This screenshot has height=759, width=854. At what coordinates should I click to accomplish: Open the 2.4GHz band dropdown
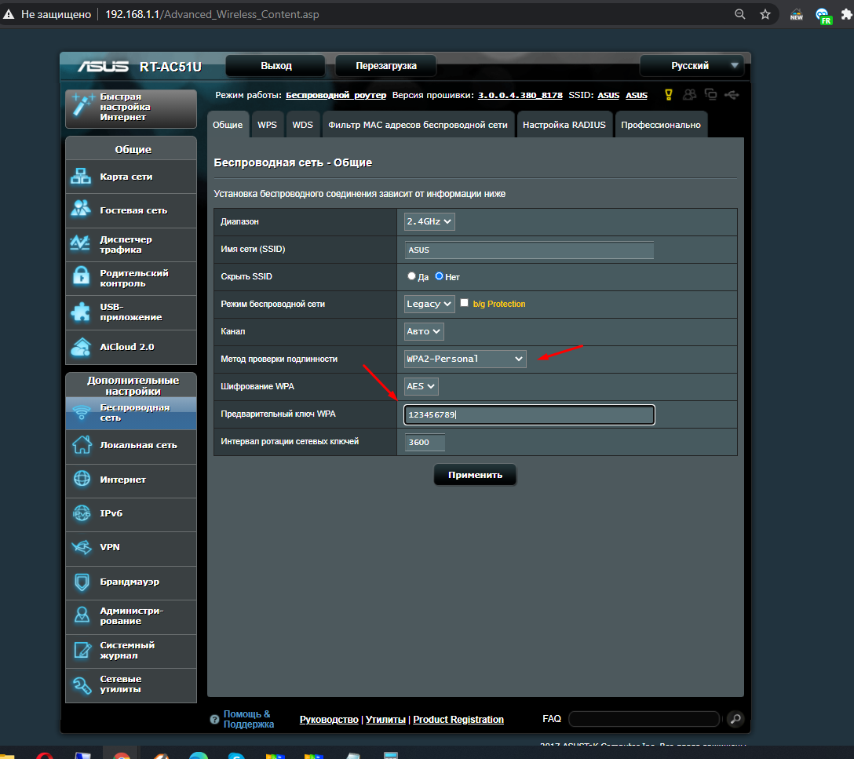point(429,222)
